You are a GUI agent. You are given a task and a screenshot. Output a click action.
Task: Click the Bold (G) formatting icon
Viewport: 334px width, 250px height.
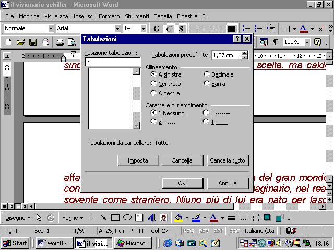pos(157,28)
